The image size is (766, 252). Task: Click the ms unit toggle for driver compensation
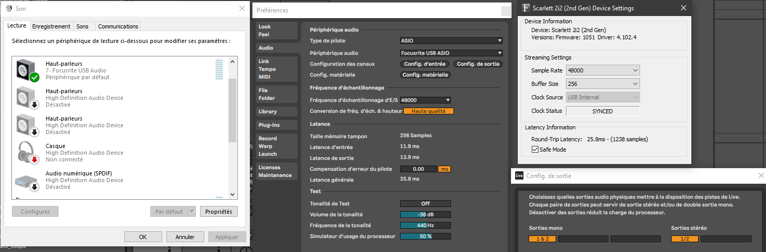click(x=445, y=169)
